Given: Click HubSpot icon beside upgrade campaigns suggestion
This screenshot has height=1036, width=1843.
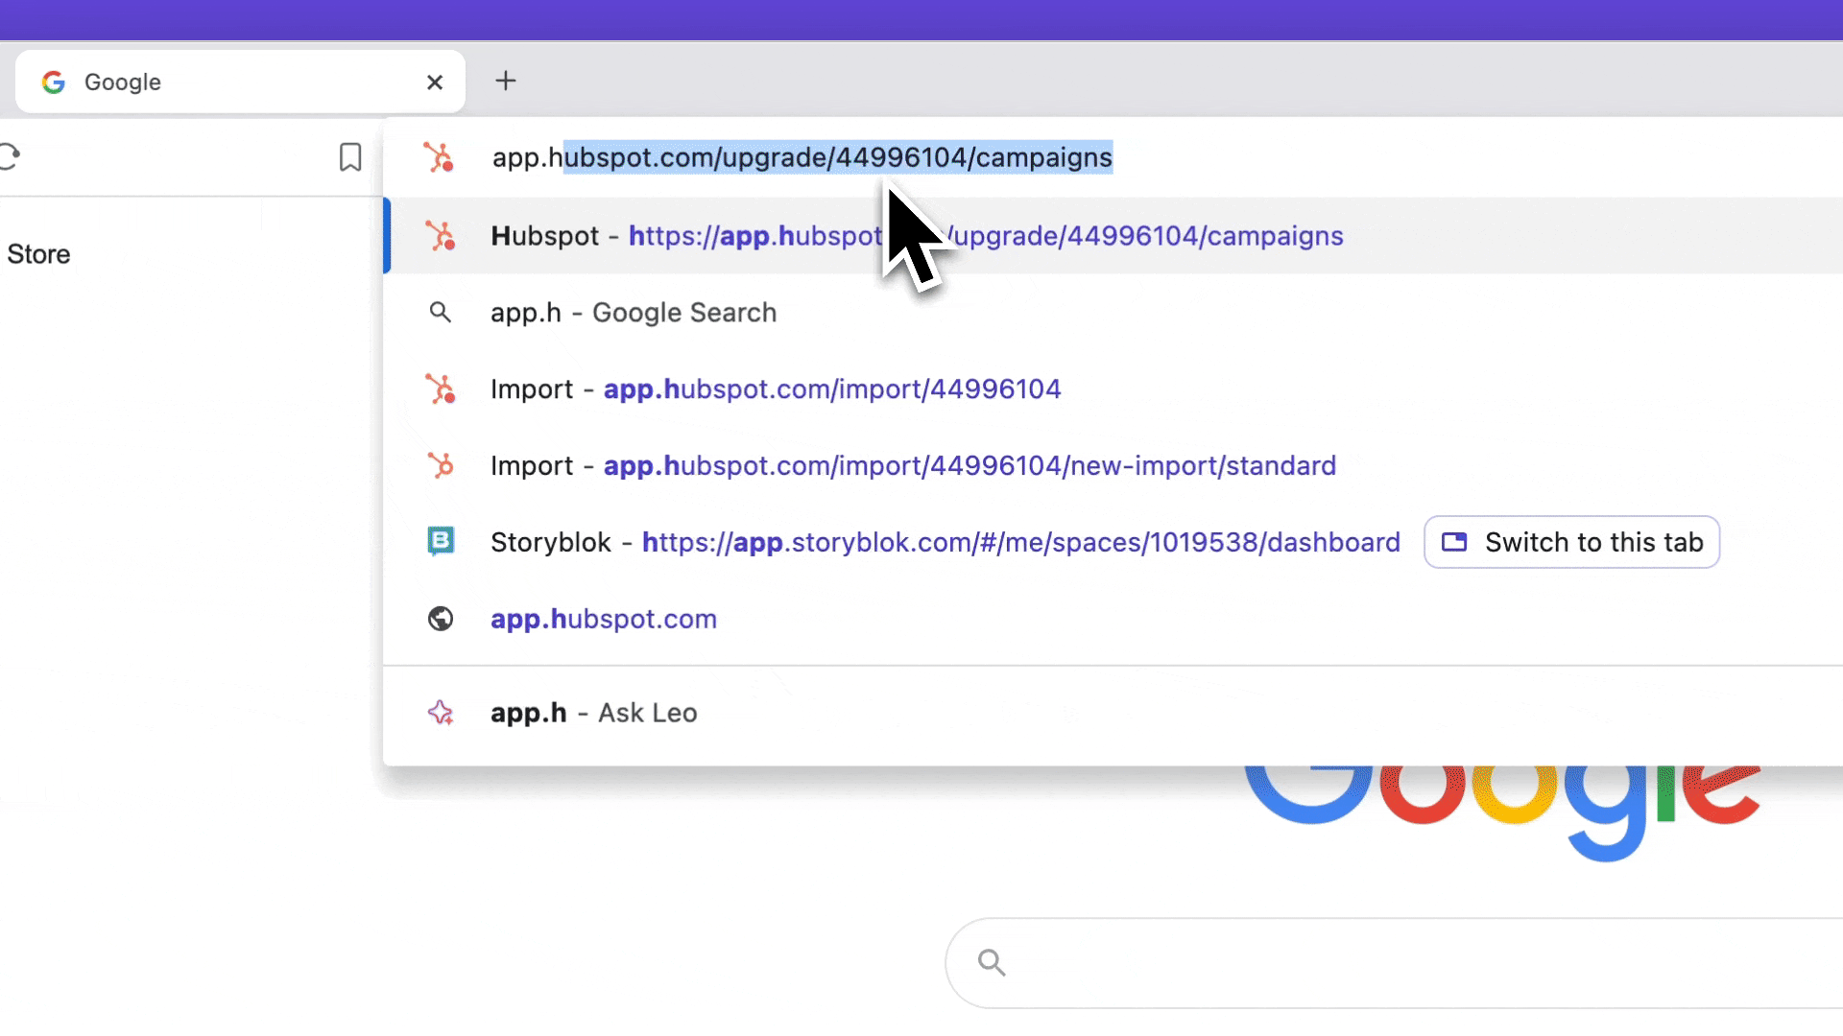Looking at the screenshot, I should 441,236.
